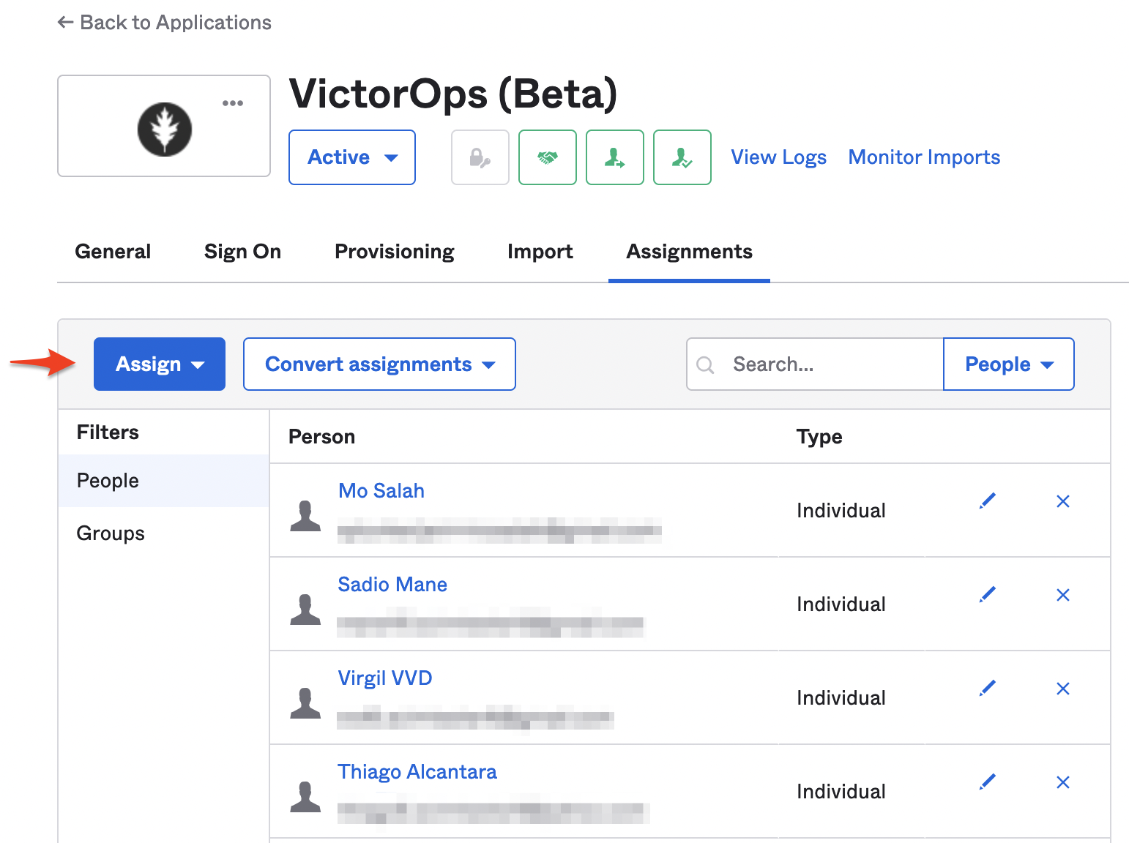
Task: Edit Thiago Alcantara's assignment pencil icon
Action: click(987, 782)
